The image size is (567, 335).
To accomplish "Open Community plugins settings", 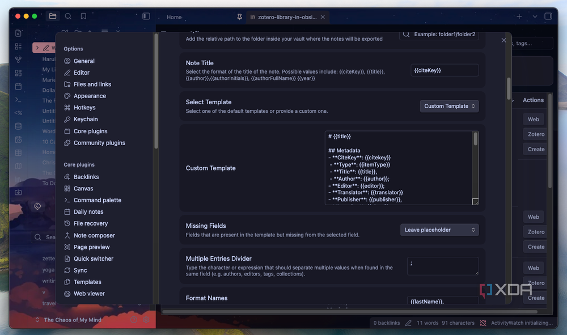I will (x=99, y=143).
